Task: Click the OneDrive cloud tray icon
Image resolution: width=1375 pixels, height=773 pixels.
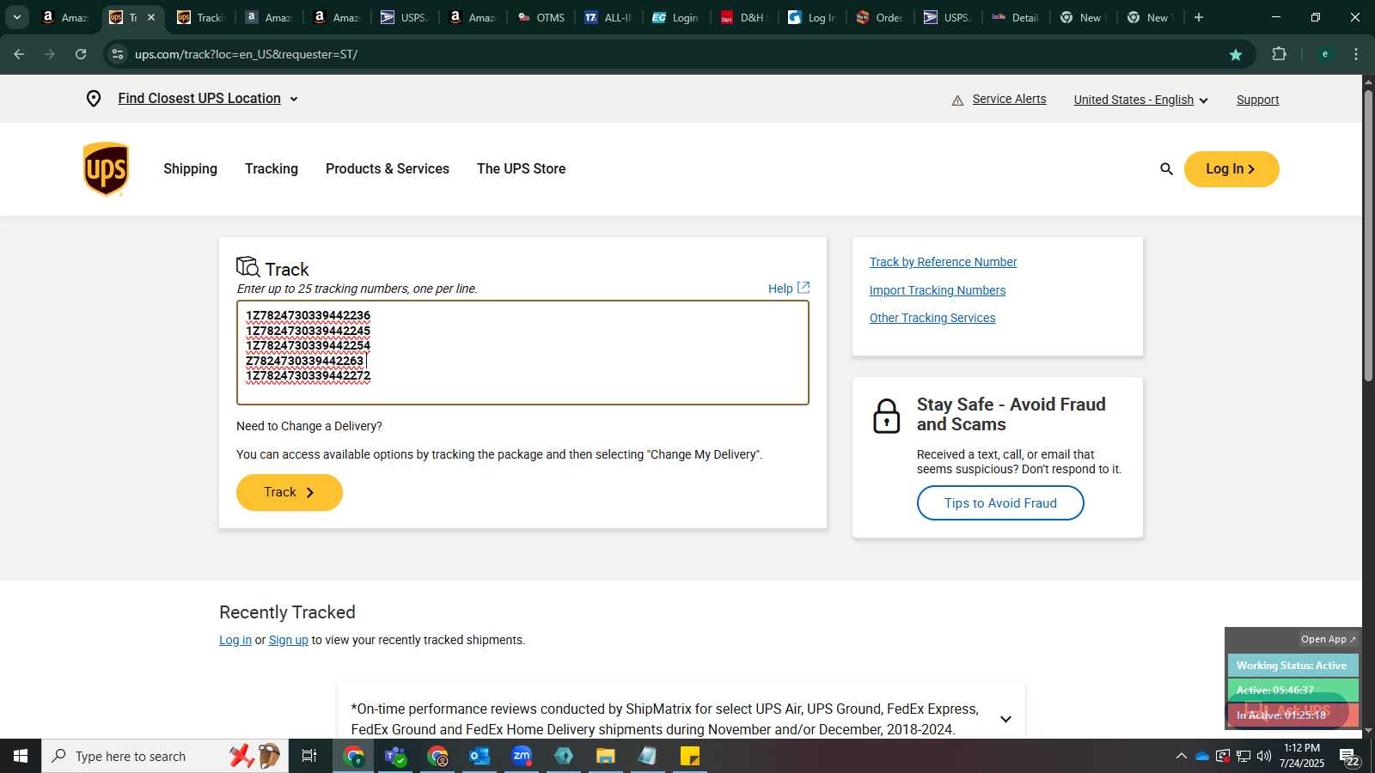Action: pos(1202,756)
